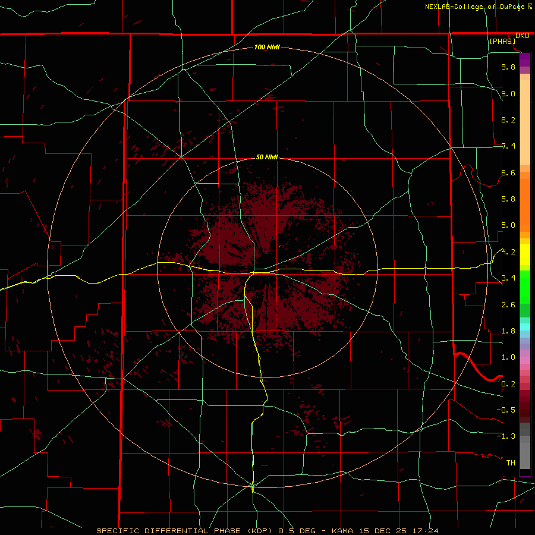
Task: Click the [PHAS] legend unit label
Action: point(502,42)
